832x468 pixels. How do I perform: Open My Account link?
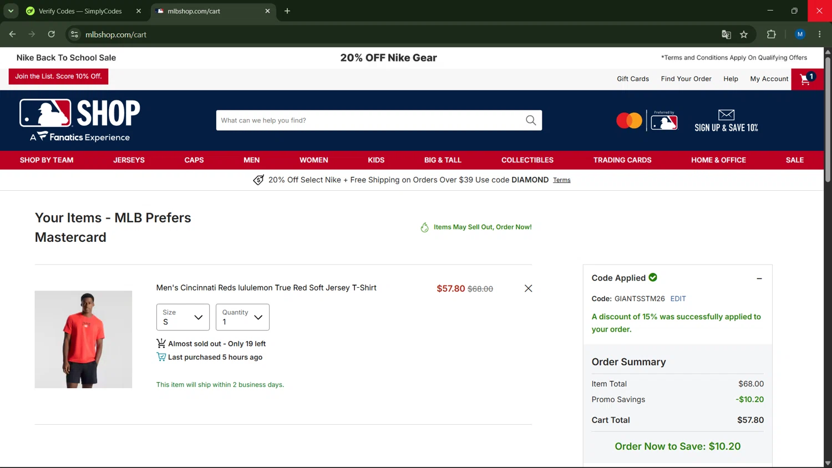(x=769, y=79)
